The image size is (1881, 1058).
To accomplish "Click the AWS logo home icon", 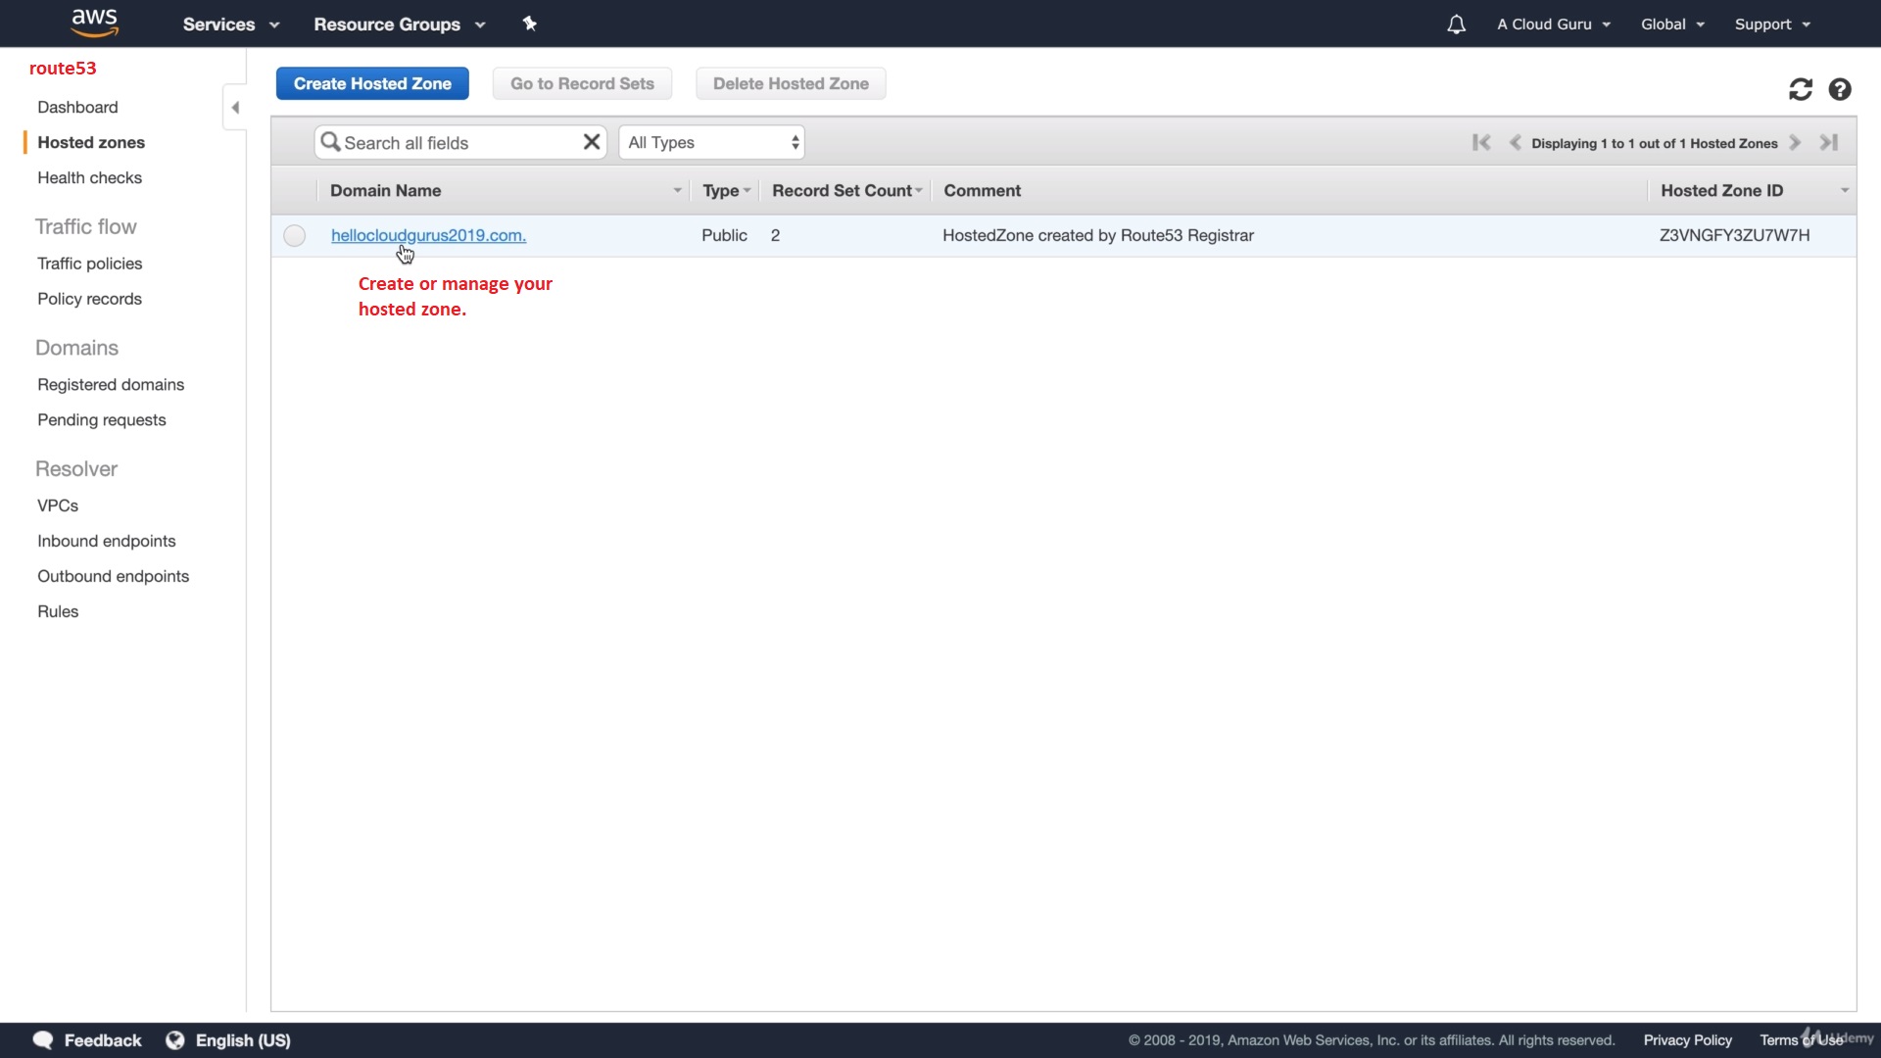I will pyautogui.click(x=94, y=23).
